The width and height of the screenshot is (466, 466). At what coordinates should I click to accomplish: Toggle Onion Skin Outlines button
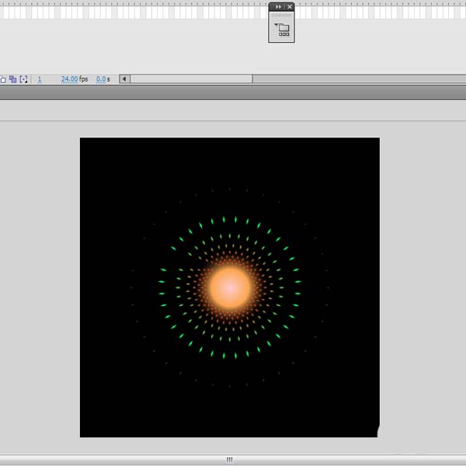2,79
